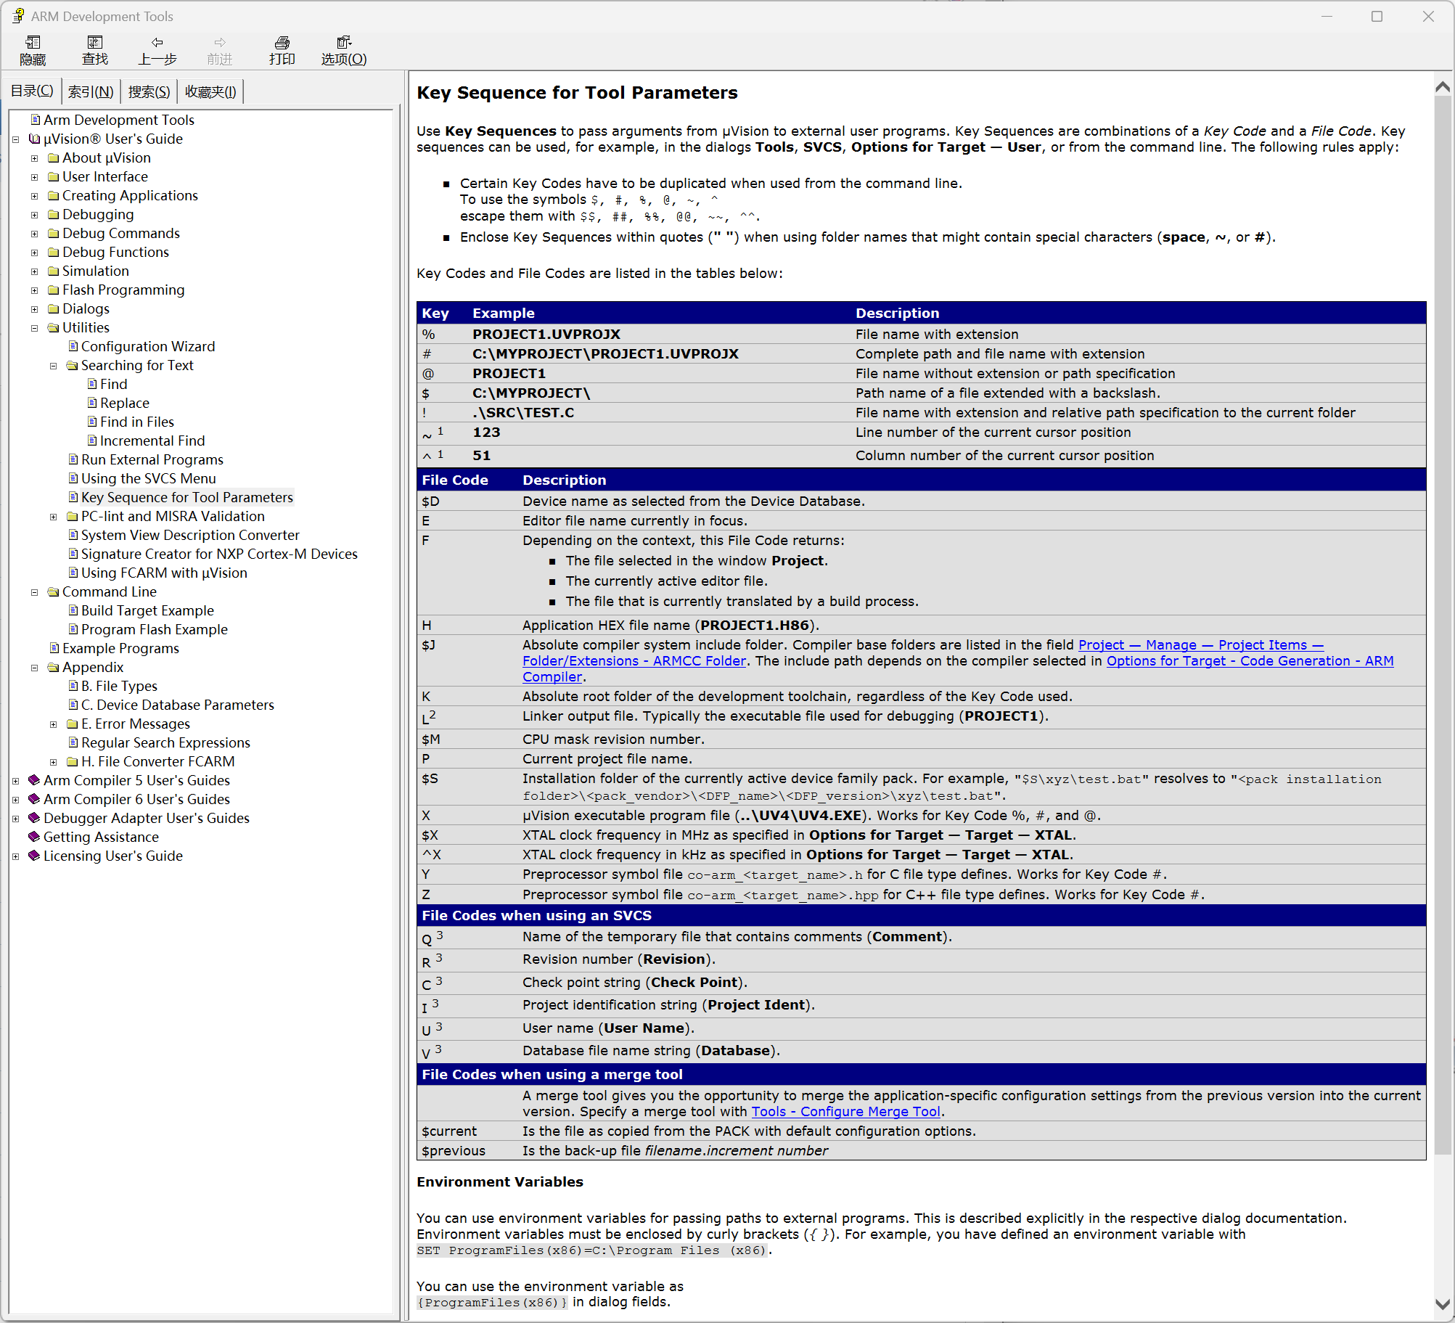Expand the Dialogs tree node
Image resolution: width=1455 pixels, height=1323 pixels.
[35, 309]
